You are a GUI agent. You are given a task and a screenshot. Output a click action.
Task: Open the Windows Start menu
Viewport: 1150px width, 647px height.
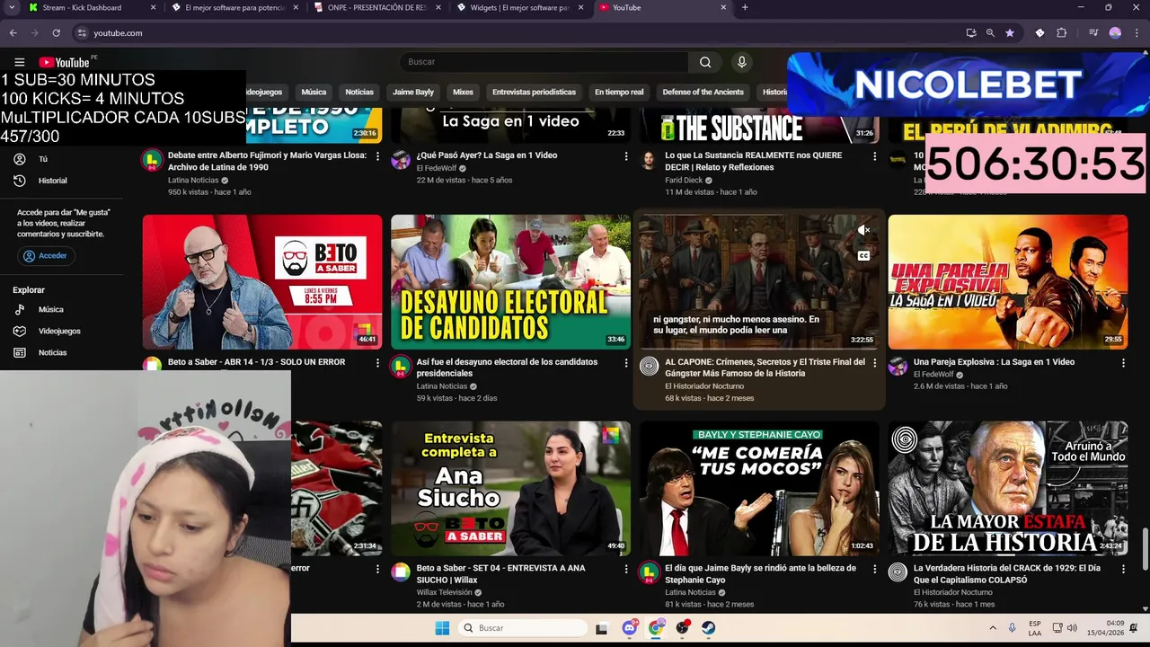click(x=442, y=628)
